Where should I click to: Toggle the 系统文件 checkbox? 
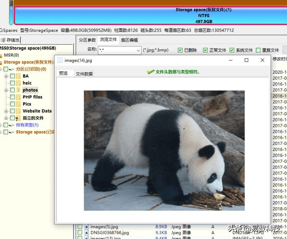tap(232, 50)
